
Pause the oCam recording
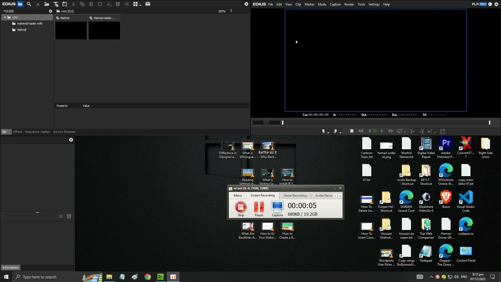259,209
